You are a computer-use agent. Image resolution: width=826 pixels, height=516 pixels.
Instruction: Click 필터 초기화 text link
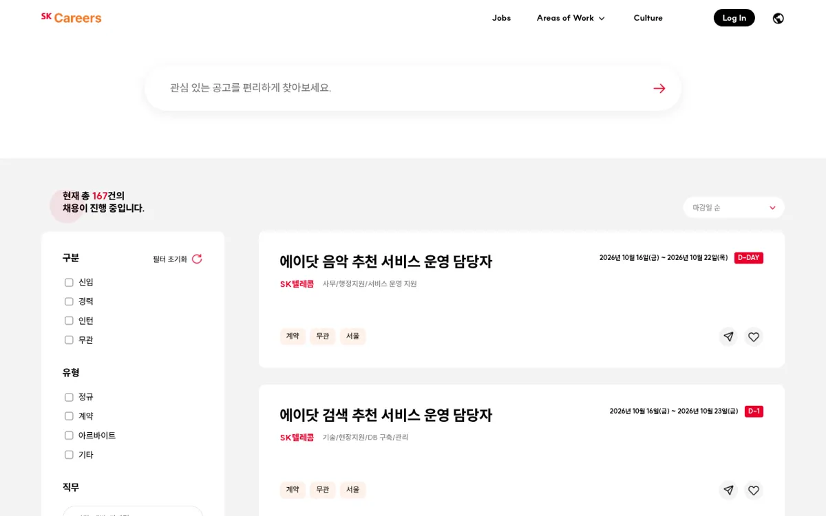[x=170, y=259]
